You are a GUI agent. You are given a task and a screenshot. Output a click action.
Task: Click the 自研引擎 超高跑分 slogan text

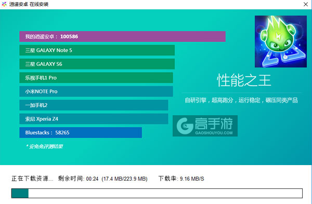(241, 100)
